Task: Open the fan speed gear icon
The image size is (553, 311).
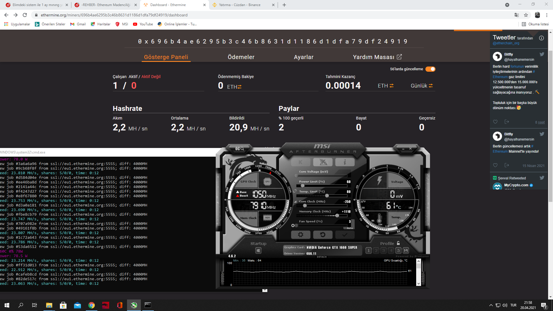Action: pyautogui.click(x=293, y=225)
